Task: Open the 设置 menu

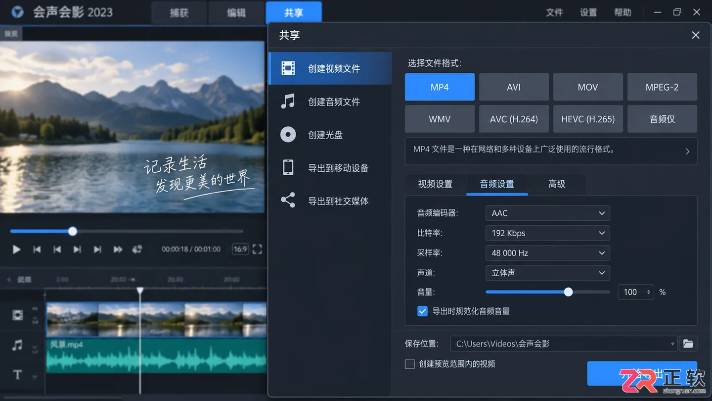Action: coord(588,12)
